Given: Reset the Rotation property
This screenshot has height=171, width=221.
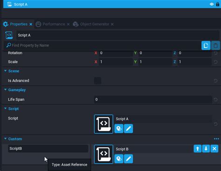Looking at the screenshot, I should pos(215,53).
